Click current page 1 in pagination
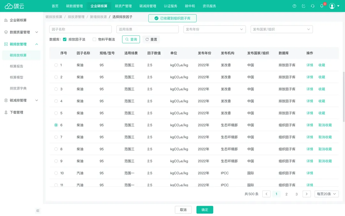Image resolution: width=345 pixels, height=216 pixels. coord(276,194)
